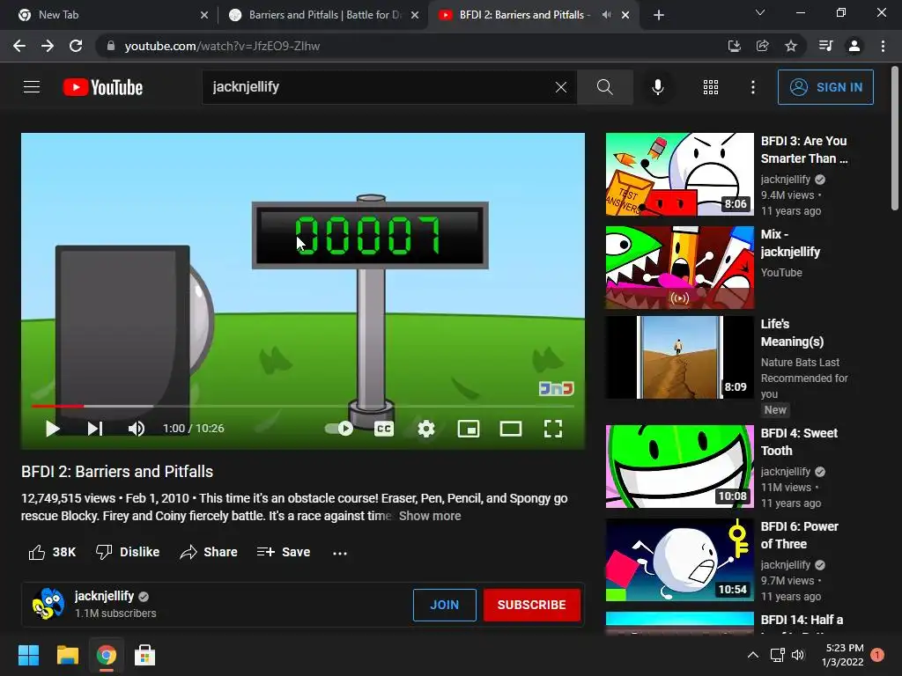Toggle theater mode view
Image resolution: width=902 pixels, height=676 pixels.
pyautogui.click(x=511, y=429)
